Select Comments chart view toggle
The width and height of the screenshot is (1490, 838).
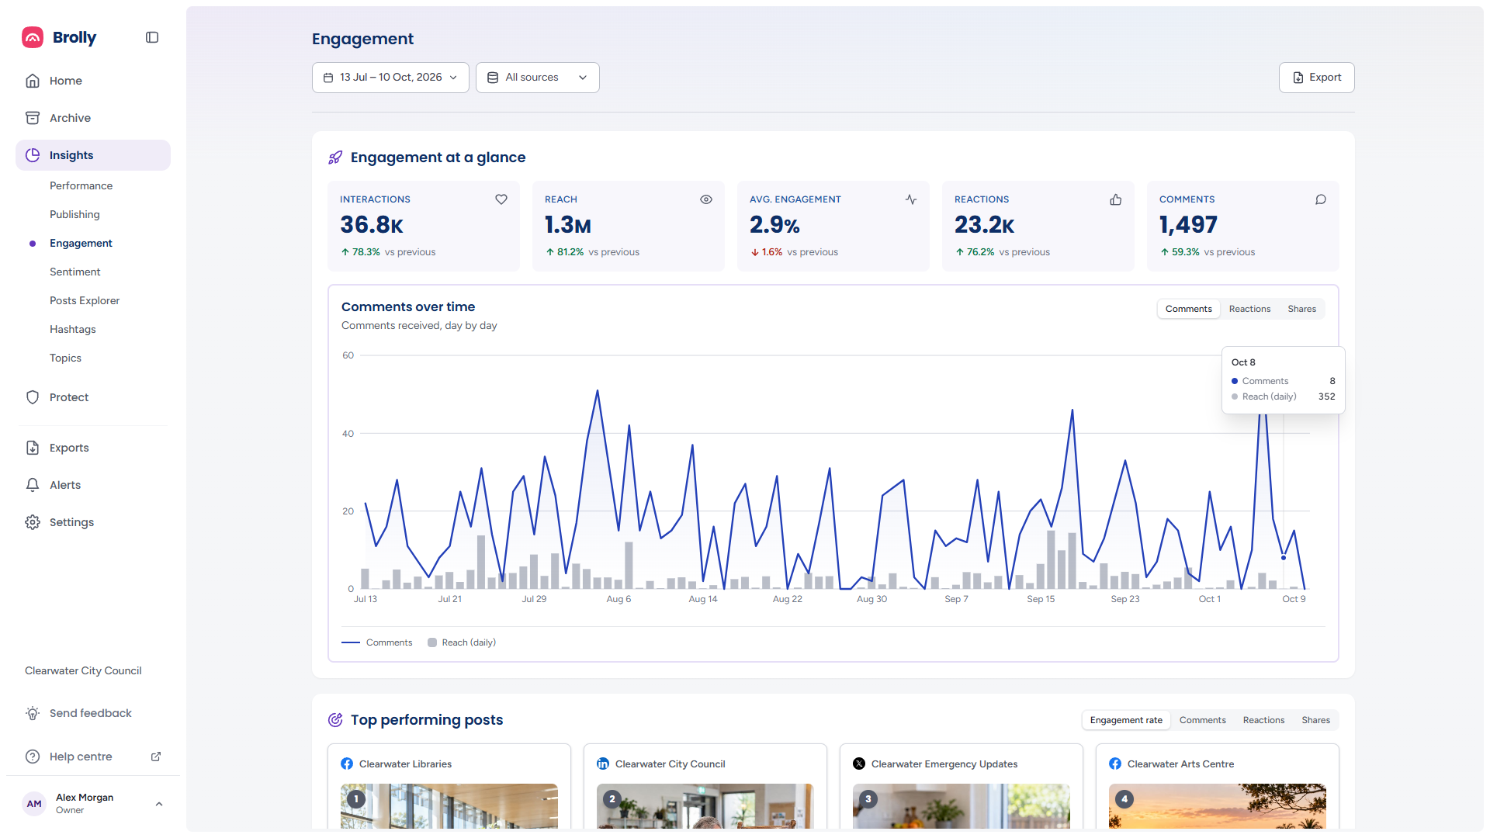[1188, 309]
